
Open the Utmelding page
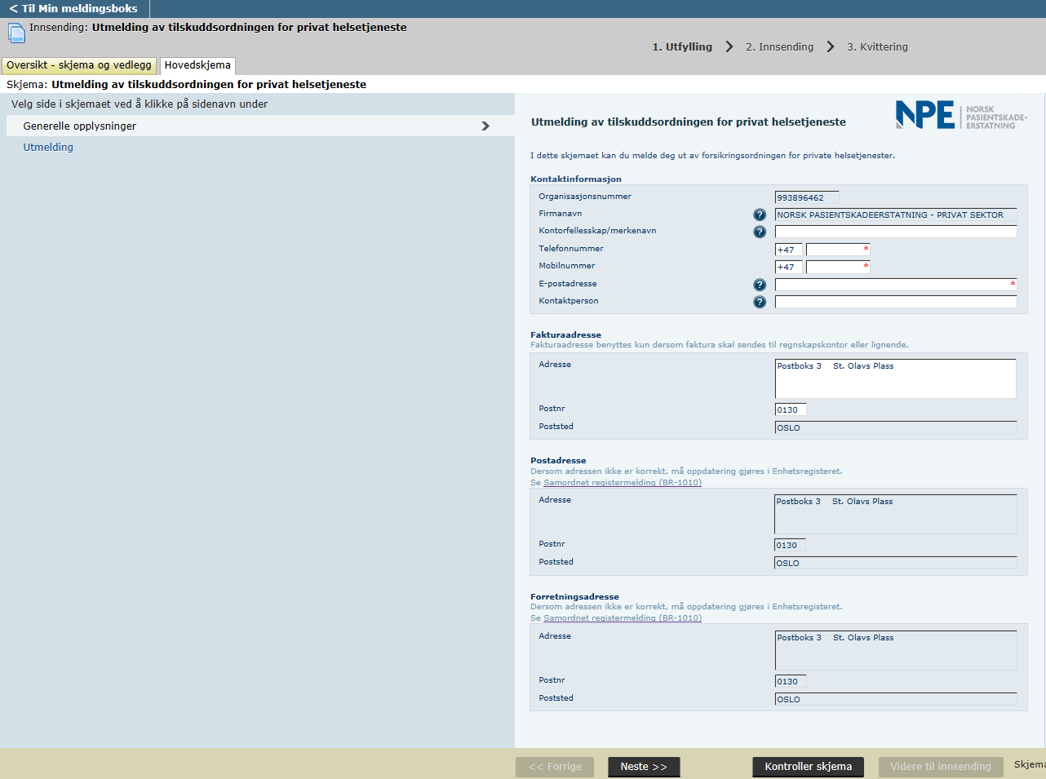(x=48, y=147)
